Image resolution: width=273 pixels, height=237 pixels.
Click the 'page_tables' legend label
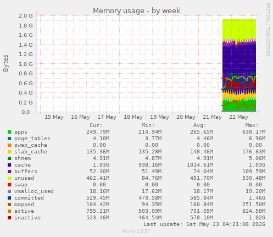tap(32, 139)
